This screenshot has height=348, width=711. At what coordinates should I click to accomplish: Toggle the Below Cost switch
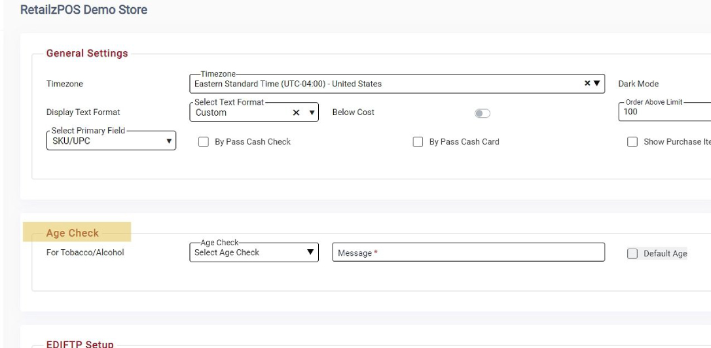point(483,113)
